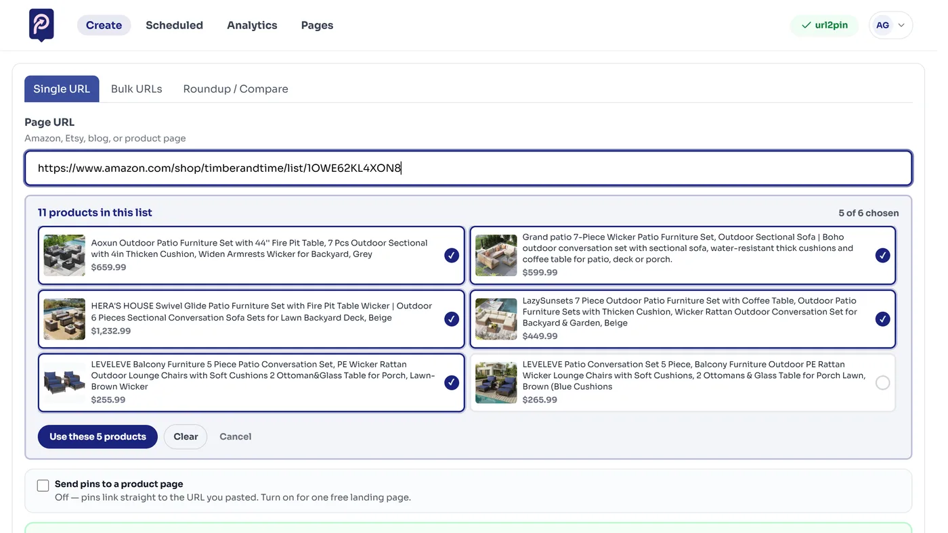Click the Aoxun fire pit set thumbnail
948x533 pixels.
point(64,255)
